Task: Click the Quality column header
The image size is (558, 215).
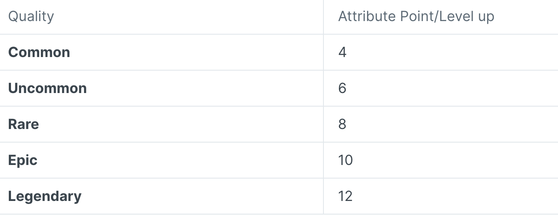Action: 31,17
